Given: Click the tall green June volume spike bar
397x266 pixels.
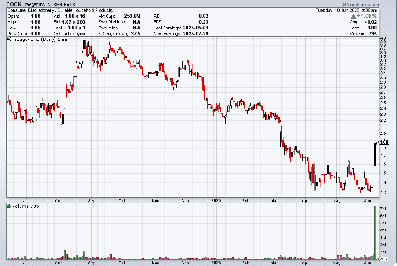Looking at the screenshot, I should [x=375, y=233].
